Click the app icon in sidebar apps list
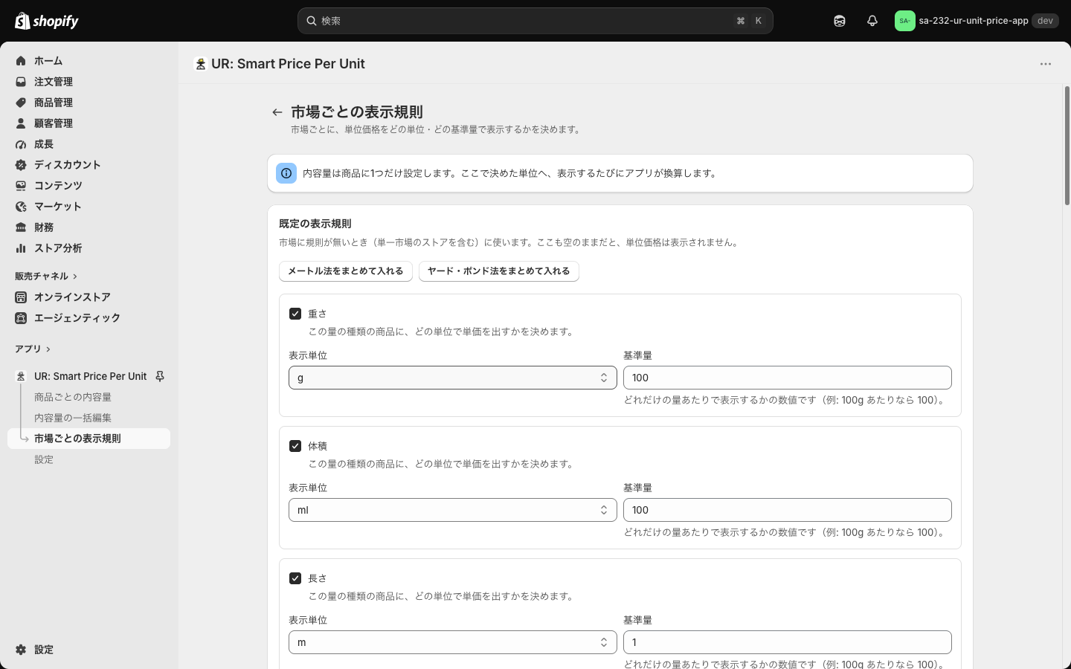The height and width of the screenshot is (669, 1071). tap(21, 377)
